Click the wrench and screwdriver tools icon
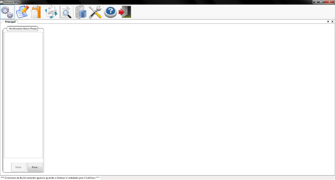This screenshot has width=335, height=180. click(x=95, y=12)
